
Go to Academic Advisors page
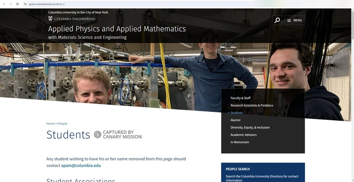point(243,135)
